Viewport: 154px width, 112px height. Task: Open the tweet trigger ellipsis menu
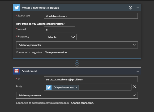(137, 8)
